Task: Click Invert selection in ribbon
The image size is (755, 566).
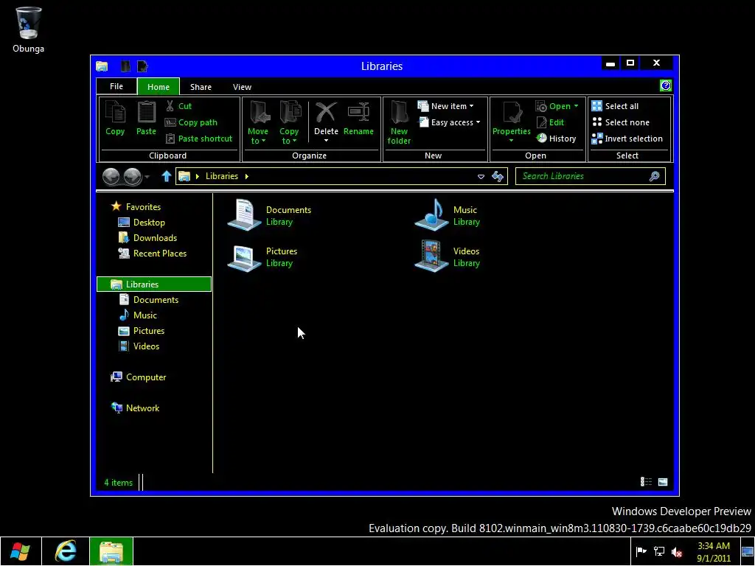Action: (627, 139)
